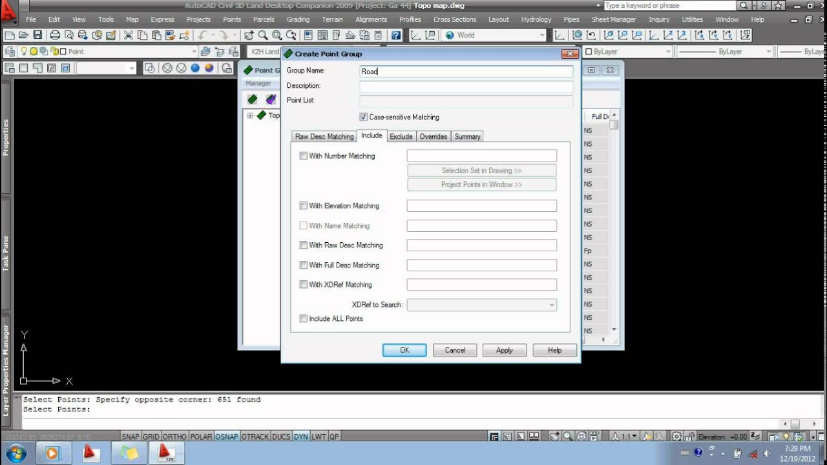The height and width of the screenshot is (465, 827).
Task: Click purple icon in Point Group Manager toolbar
Action: (271, 99)
